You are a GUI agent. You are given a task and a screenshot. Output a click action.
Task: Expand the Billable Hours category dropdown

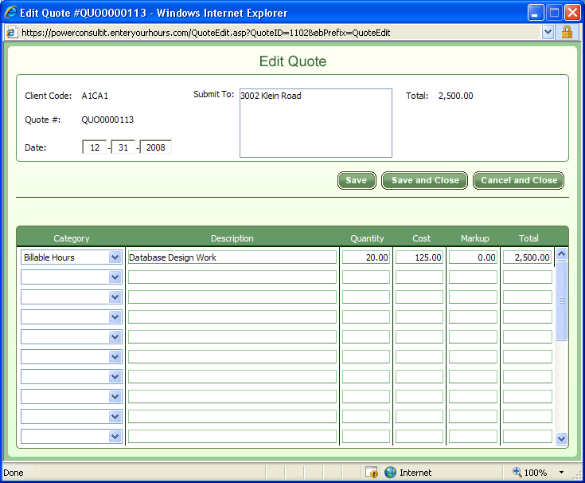115,257
